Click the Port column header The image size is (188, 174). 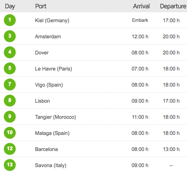pos(41,6)
